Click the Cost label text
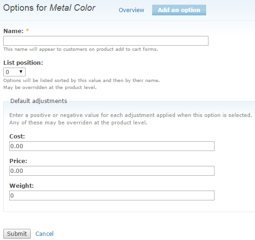255x240 pixels. (x=17, y=136)
